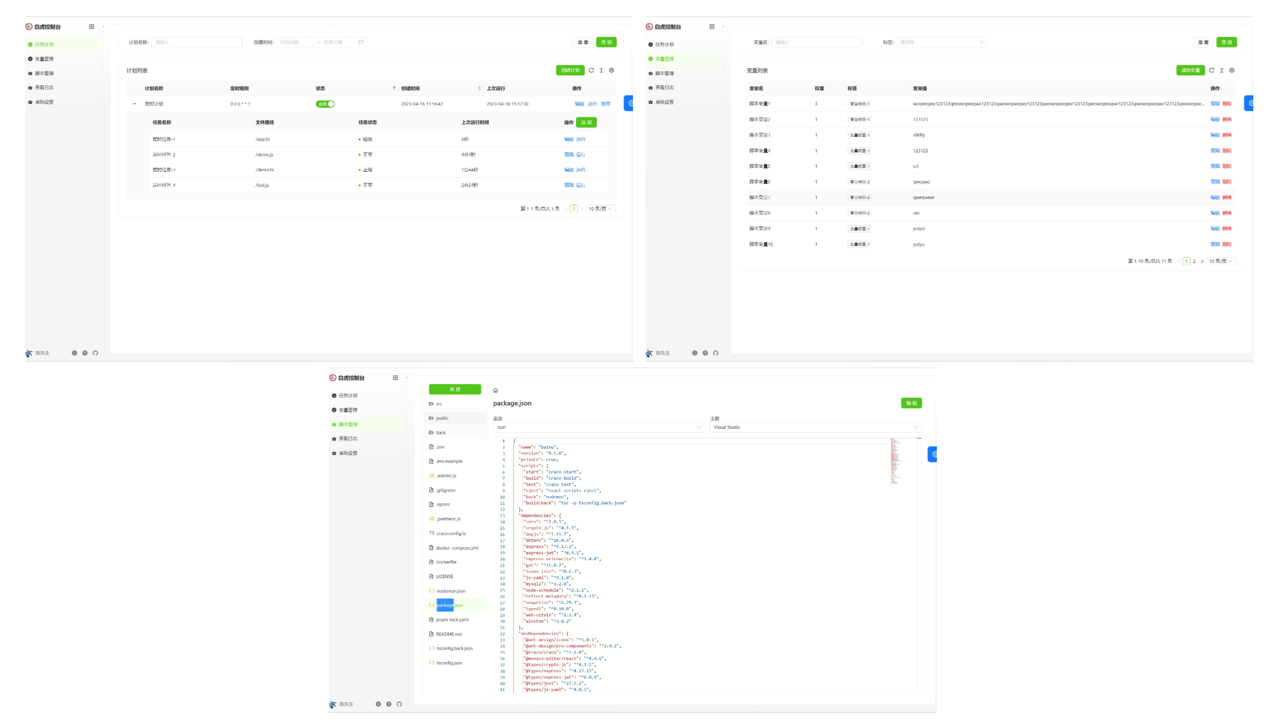Click refresh icon in 计划列表 toolbar
The image size is (1266, 722).
pos(591,70)
